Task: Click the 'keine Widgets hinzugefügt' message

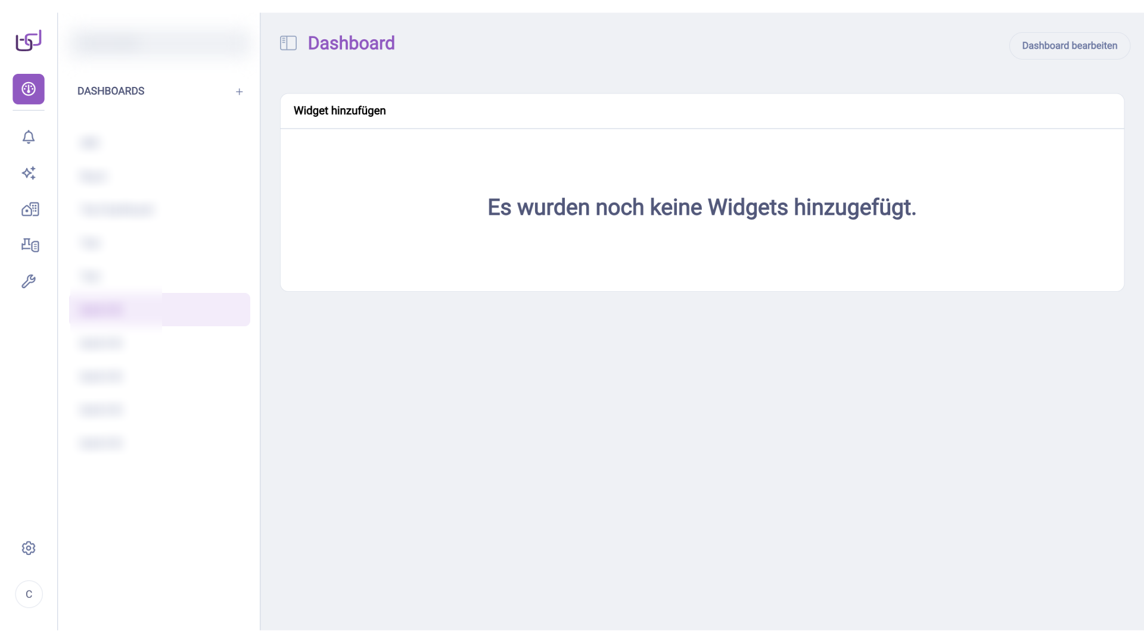Action: pos(701,207)
